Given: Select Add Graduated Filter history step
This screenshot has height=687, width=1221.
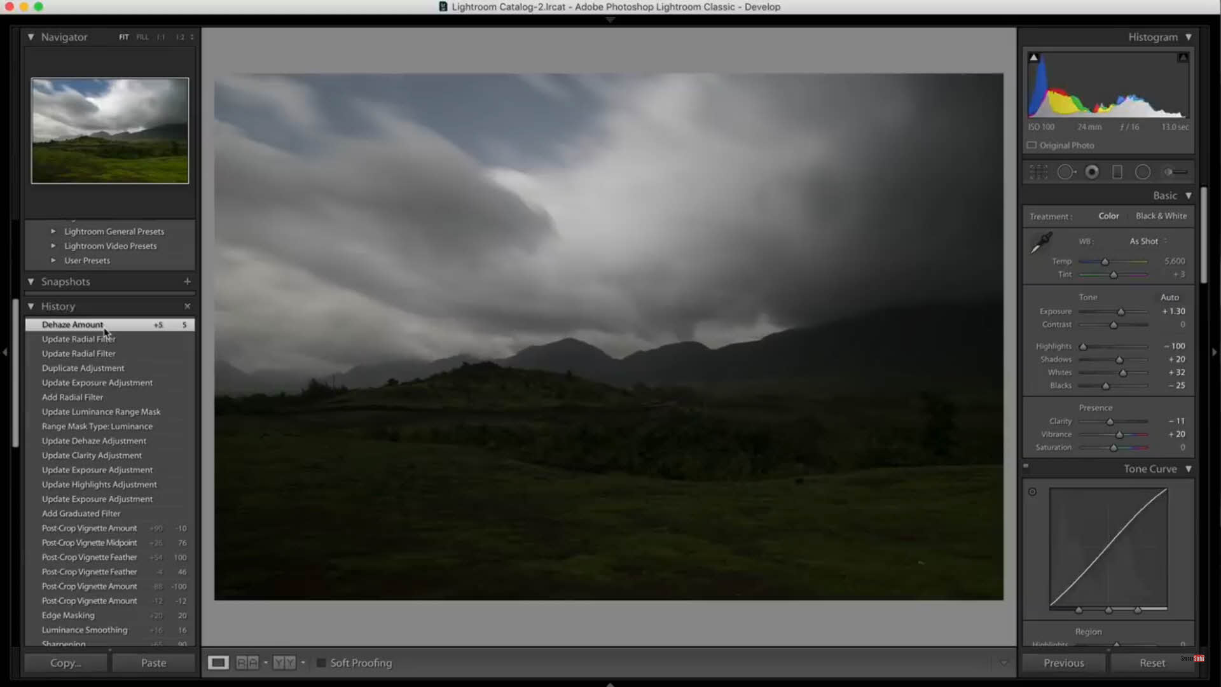Looking at the screenshot, I should coord(110,514).
